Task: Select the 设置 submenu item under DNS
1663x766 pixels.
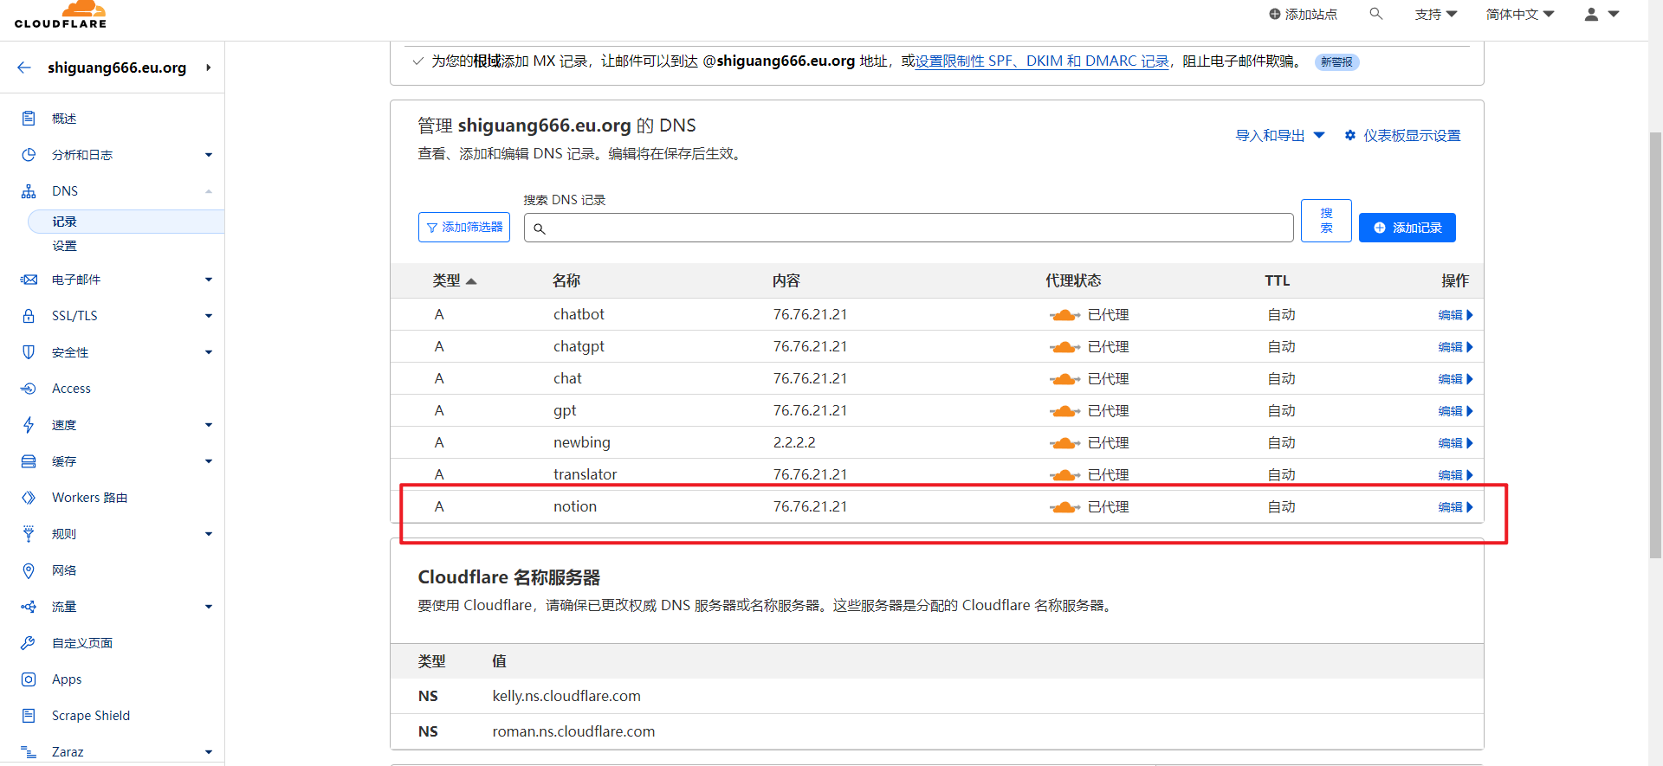Action: click(x=64, y=246)
